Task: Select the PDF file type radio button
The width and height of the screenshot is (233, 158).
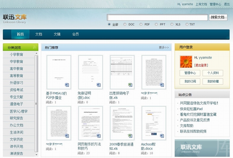Action: coord(141,24)
